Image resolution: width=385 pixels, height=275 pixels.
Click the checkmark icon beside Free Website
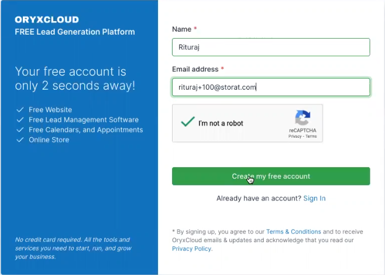(20, 110)
